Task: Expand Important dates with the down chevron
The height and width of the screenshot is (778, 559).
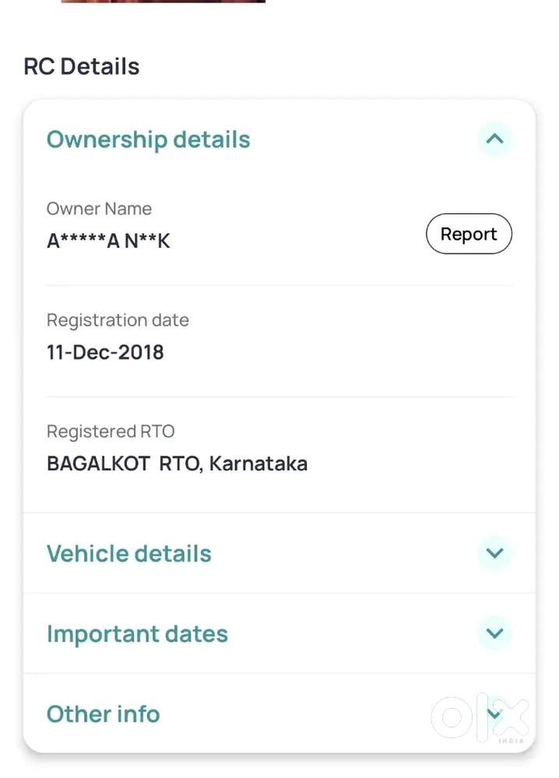Action: tap(494, 633)
